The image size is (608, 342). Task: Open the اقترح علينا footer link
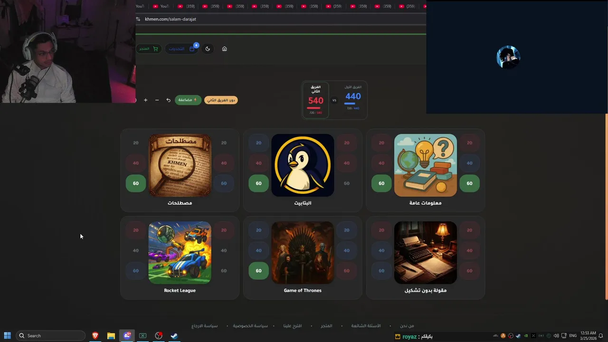pos(293,326)
